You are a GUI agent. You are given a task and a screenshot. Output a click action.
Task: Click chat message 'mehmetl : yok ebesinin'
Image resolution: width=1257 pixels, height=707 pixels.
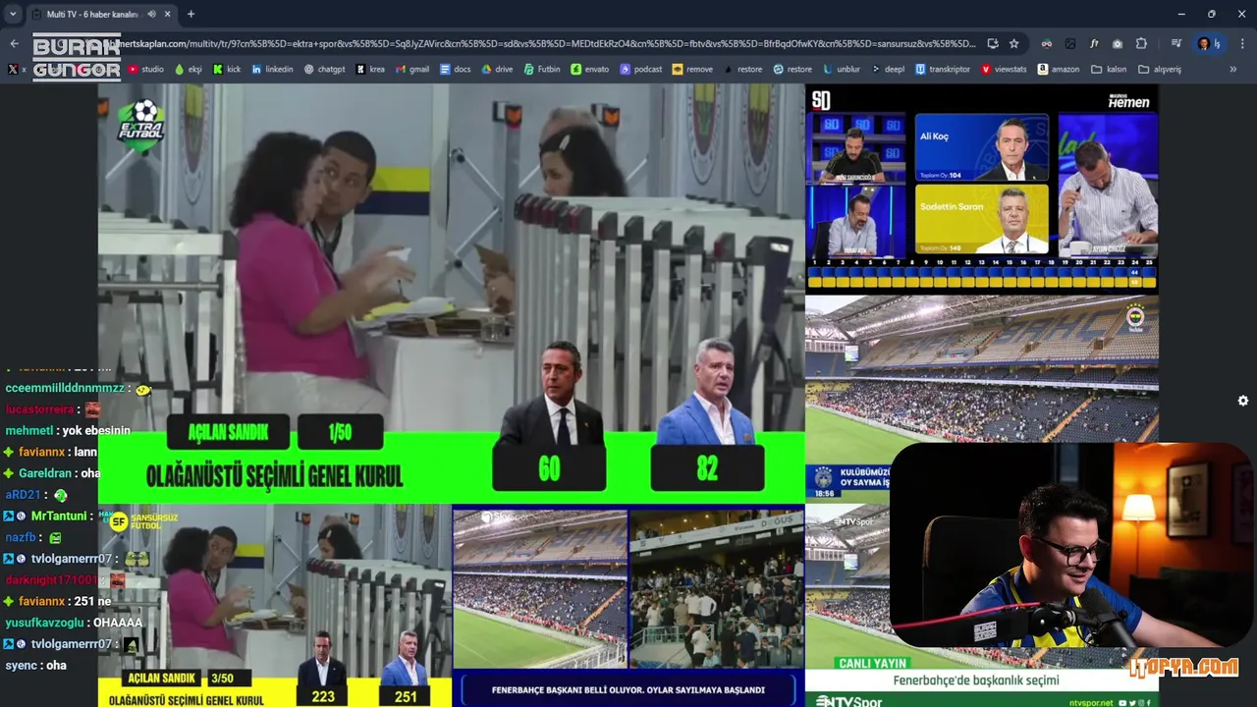tap(68, 430)
